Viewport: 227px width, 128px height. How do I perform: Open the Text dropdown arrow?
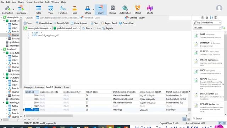tap(100, 23)
